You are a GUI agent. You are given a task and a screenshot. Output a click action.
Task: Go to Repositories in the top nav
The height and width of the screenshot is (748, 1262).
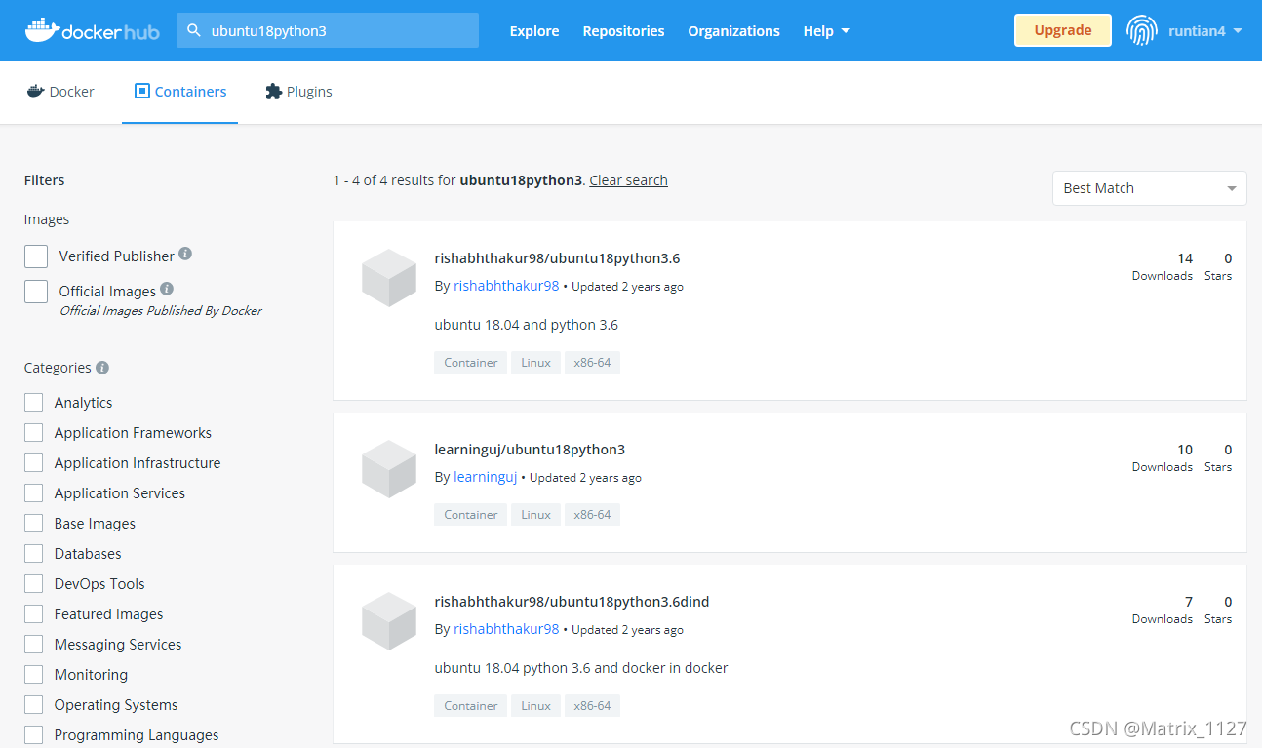(x=623, y=30)
